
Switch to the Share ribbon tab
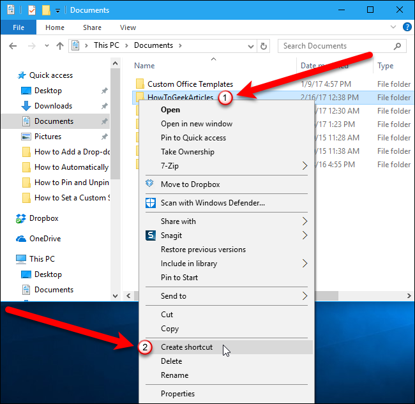(x=92, y=27)
